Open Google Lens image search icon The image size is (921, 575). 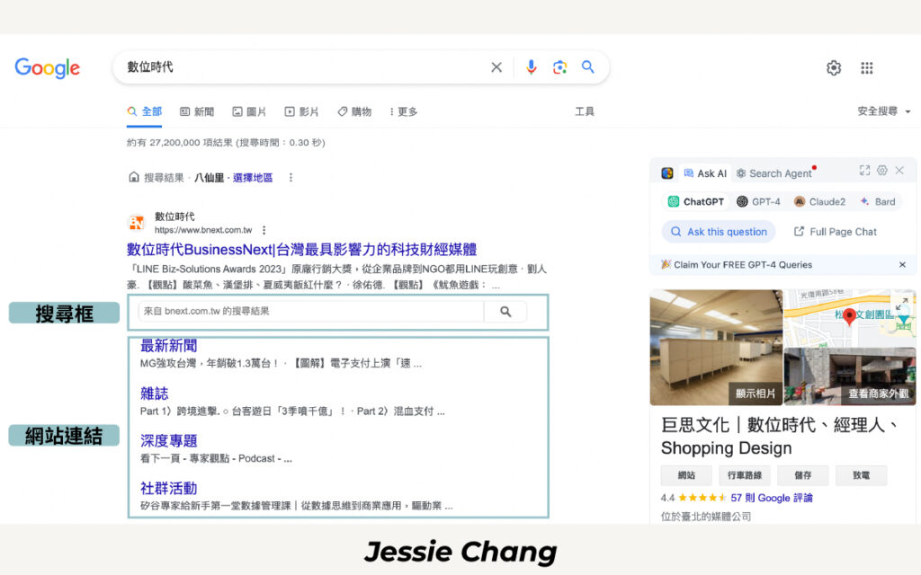pos(559,67)
